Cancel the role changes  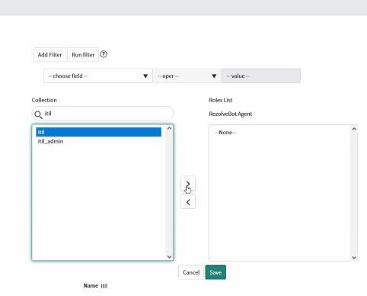point(191,272)
